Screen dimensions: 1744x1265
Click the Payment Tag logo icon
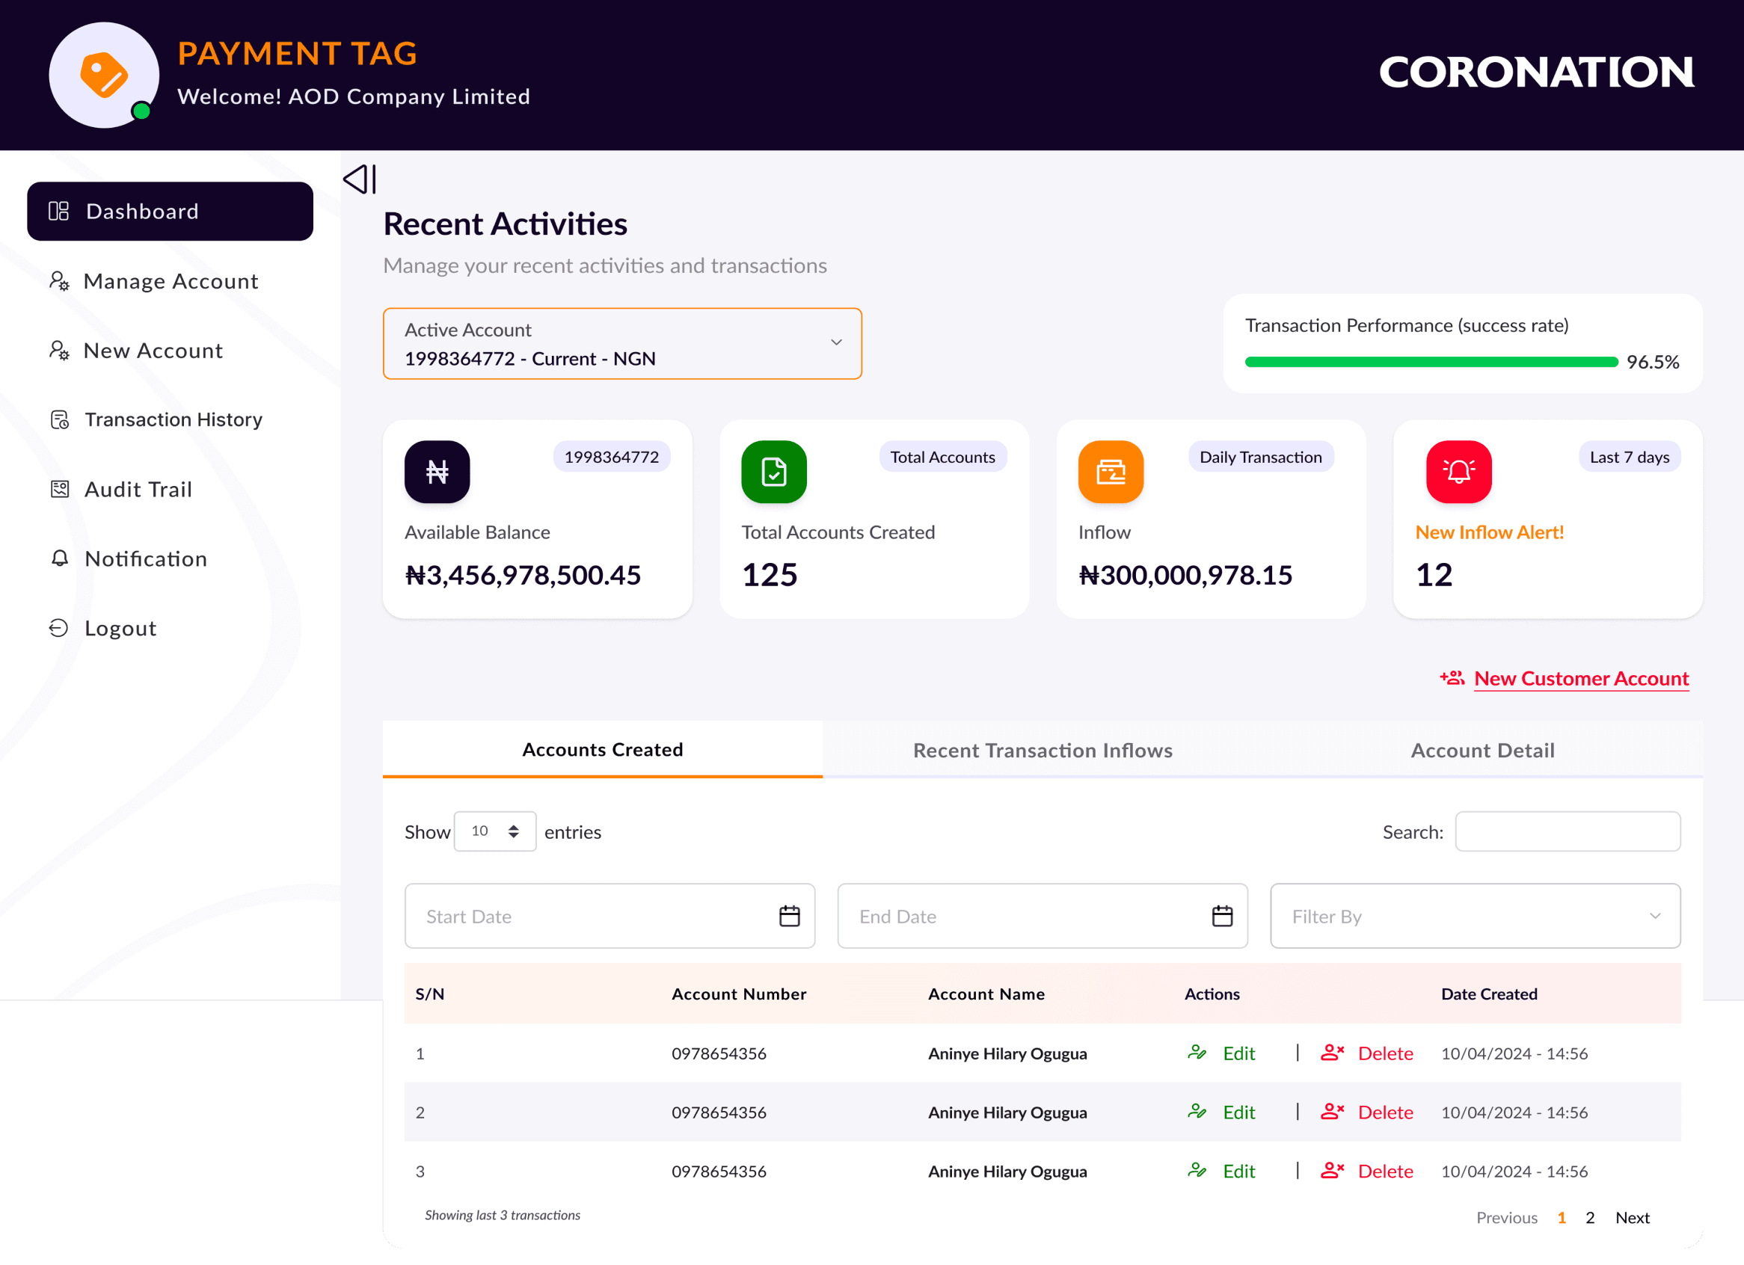coord(104,76)
